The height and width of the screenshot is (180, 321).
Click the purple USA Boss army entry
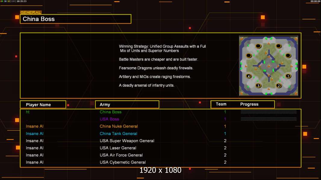109,119
